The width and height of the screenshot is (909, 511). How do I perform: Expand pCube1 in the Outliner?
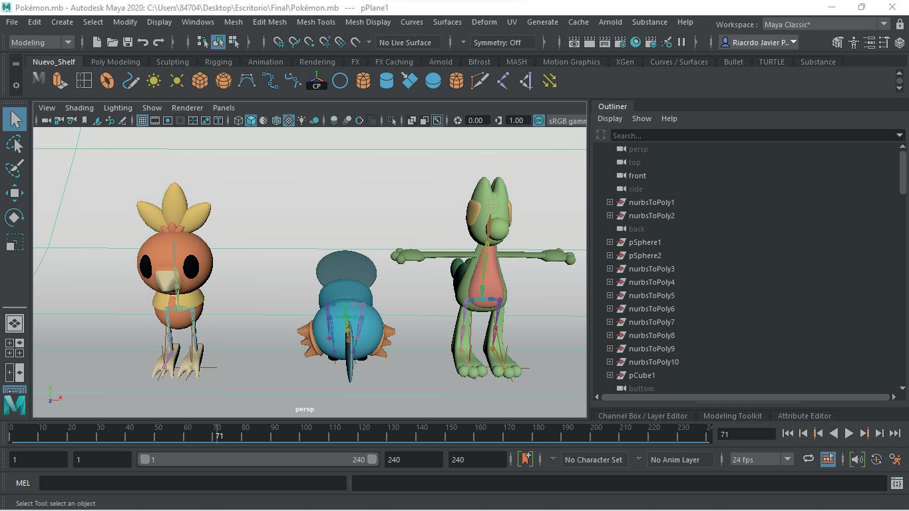coord(610,375)
